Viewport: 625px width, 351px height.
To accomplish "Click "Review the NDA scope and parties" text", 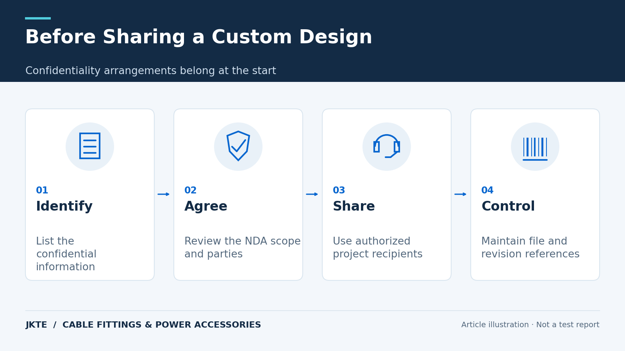I will click(x=243, y=248).
